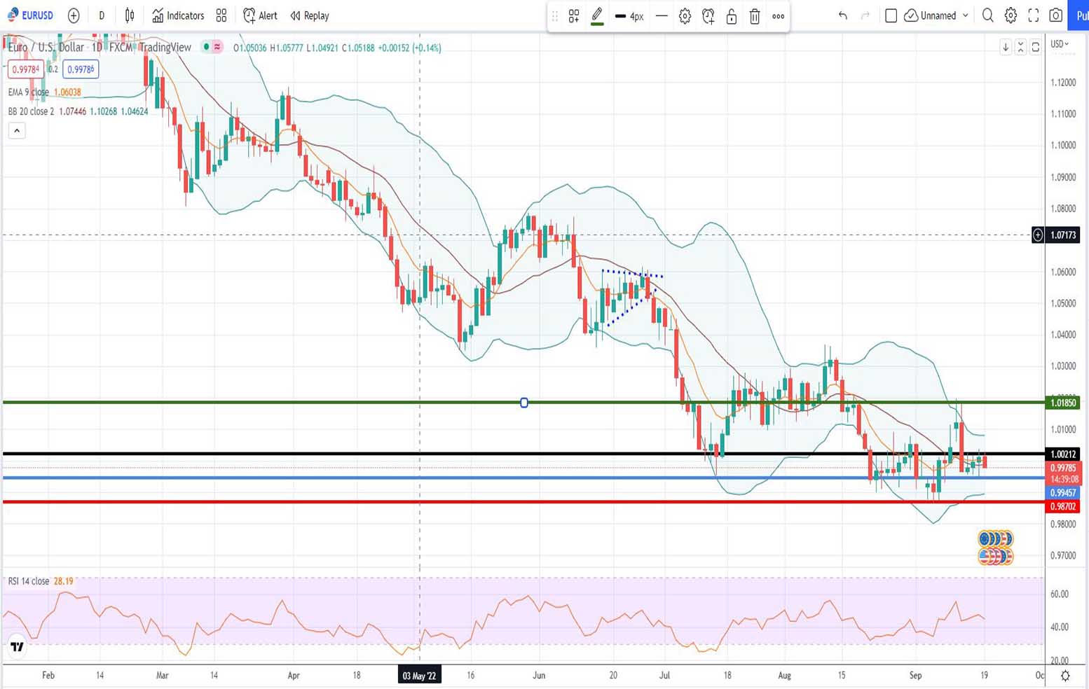Viewport: 1089px width, 689px height.
Task: Open the layout templates grid icon
Action: (x=221, y=15)
